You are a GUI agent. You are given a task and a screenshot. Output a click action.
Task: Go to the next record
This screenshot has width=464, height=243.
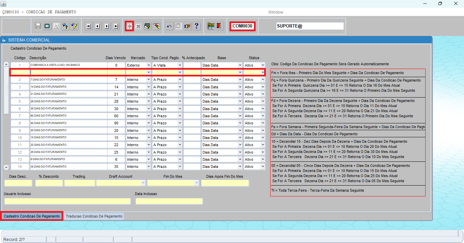point(107,26)
